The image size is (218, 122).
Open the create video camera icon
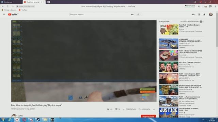pos(193,14)
